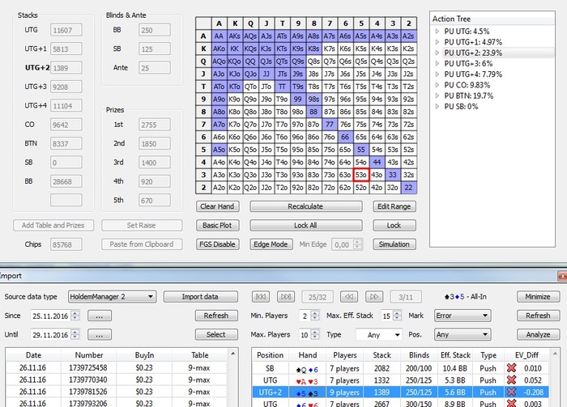Click Refresh next to Since date
Screen dimensions: 567x407
(216, 316)
